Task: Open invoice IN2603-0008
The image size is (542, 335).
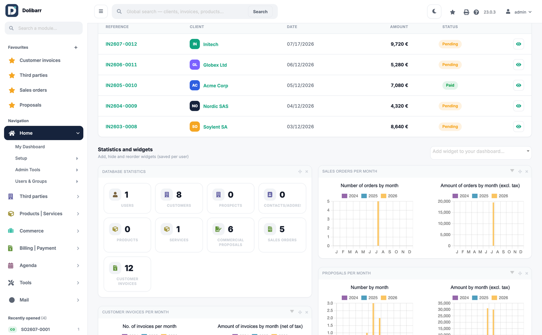Action: tap(121, 127)
